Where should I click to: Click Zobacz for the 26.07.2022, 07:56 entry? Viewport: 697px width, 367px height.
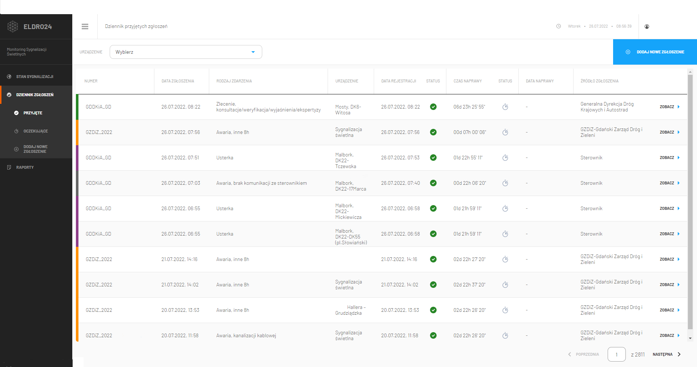coord(669,132)
